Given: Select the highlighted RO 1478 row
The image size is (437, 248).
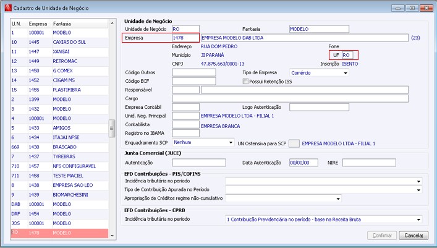Looking at the screenshot, I should [x=59, y=233].
